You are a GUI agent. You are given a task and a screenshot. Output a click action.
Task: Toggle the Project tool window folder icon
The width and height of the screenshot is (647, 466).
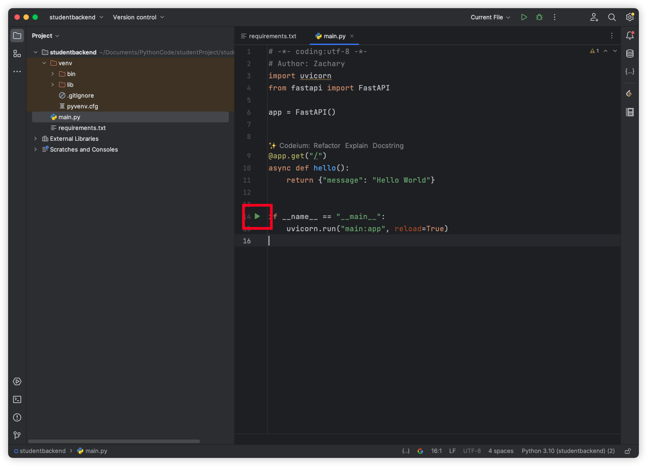17,36
